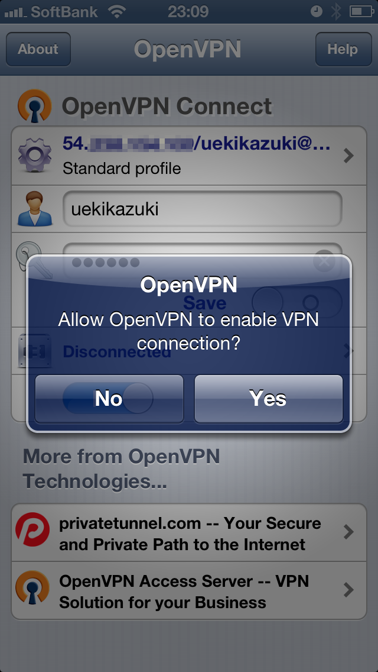Image resolution: width=378 pixels, height=672 pixels.
Task: Open the About page
Action: 38,49
